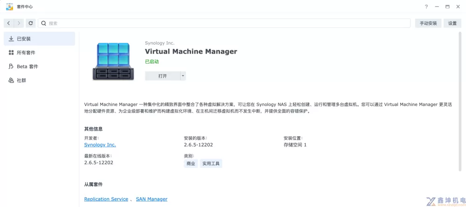Click the Virtual Machine Manager title heading
The height and width of the screenshot is (207, 466).
click(x=191, y=51)
